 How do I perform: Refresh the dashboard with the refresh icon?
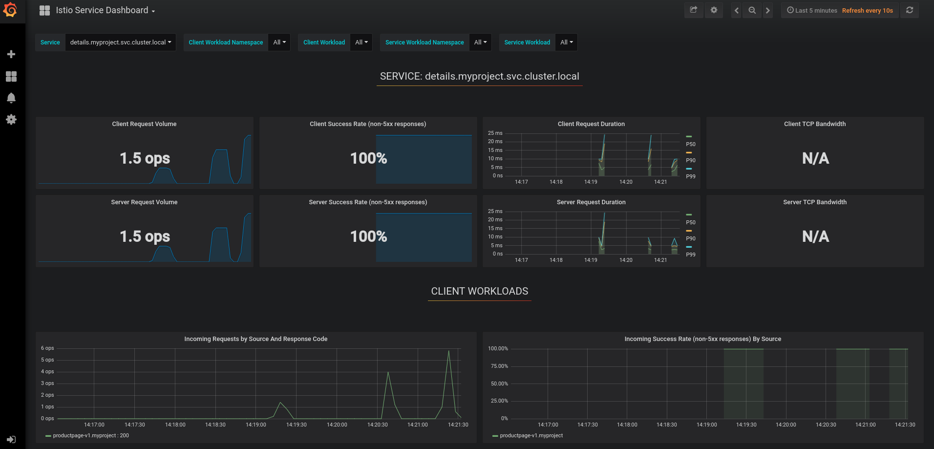point(910,10)
